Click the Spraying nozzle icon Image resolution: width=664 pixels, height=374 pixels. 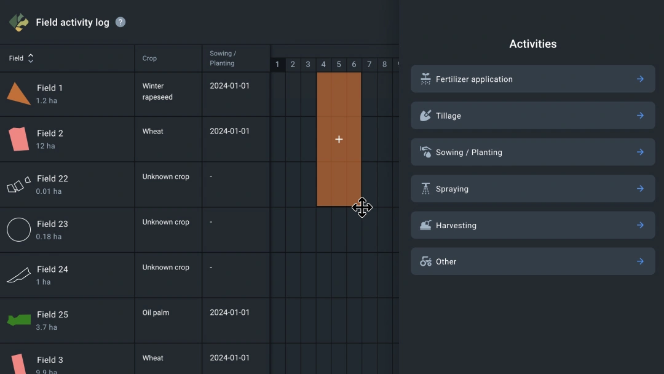pos(425,188)
